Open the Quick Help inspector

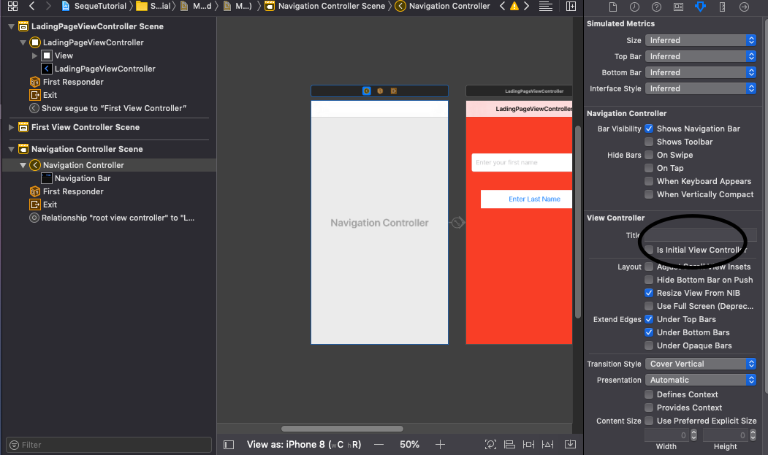coord(656,7)
